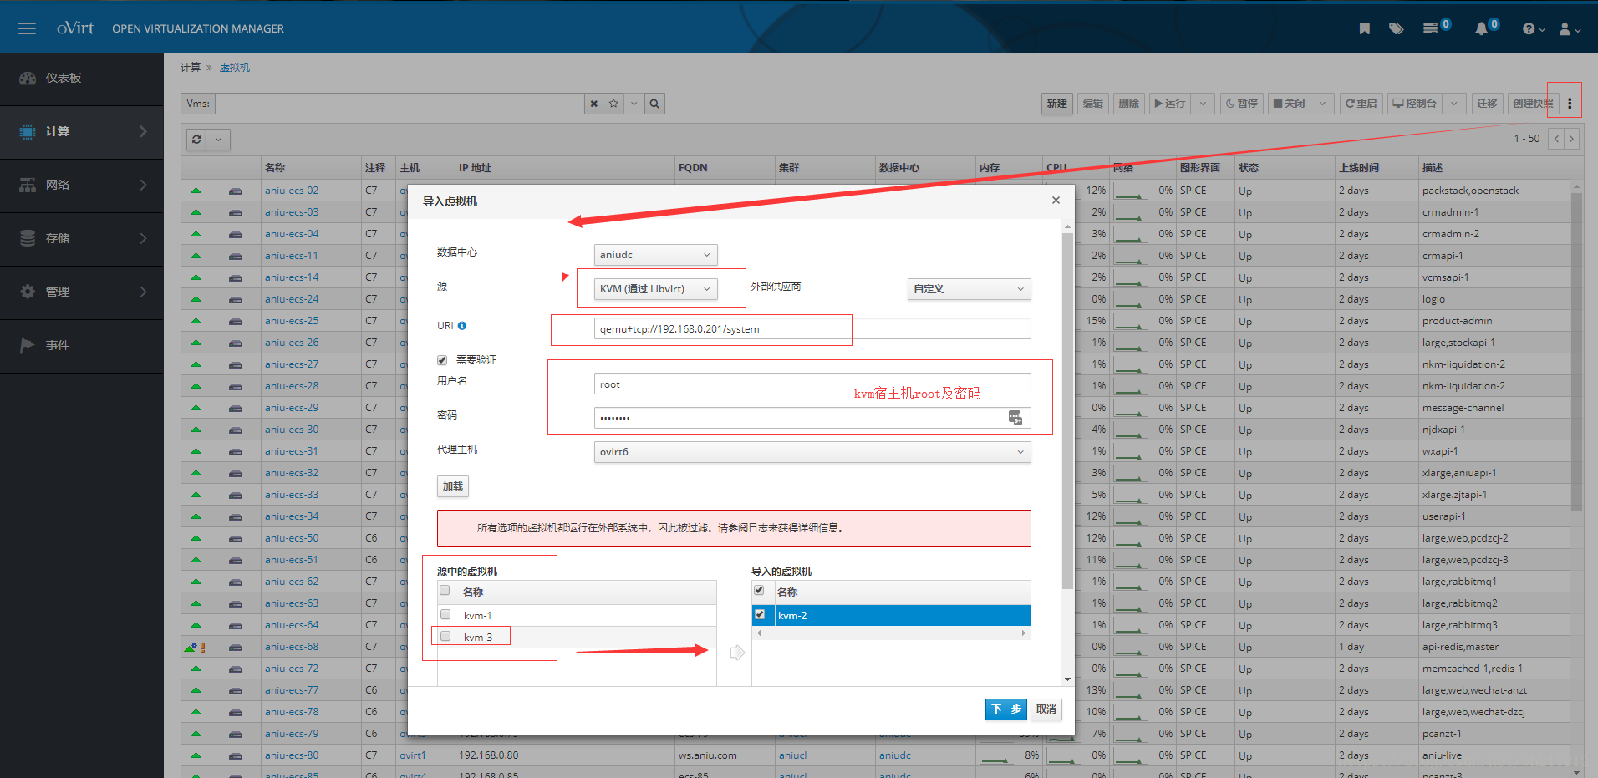The height and width of the screenshot is (778, 1598).
Task: Click the 取消 button
Action: pyautogui.click(x=1046, y=709)
